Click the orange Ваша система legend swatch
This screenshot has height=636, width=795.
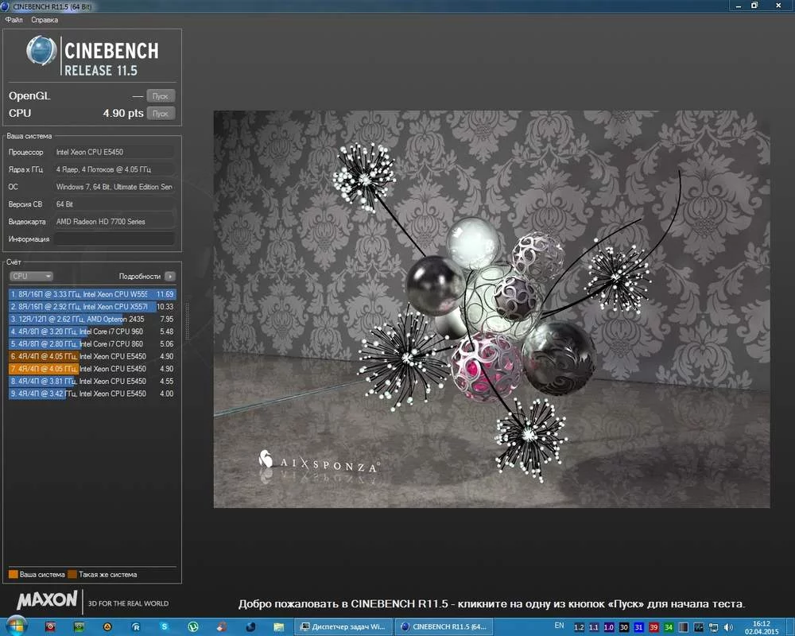(x=13, y=574)
